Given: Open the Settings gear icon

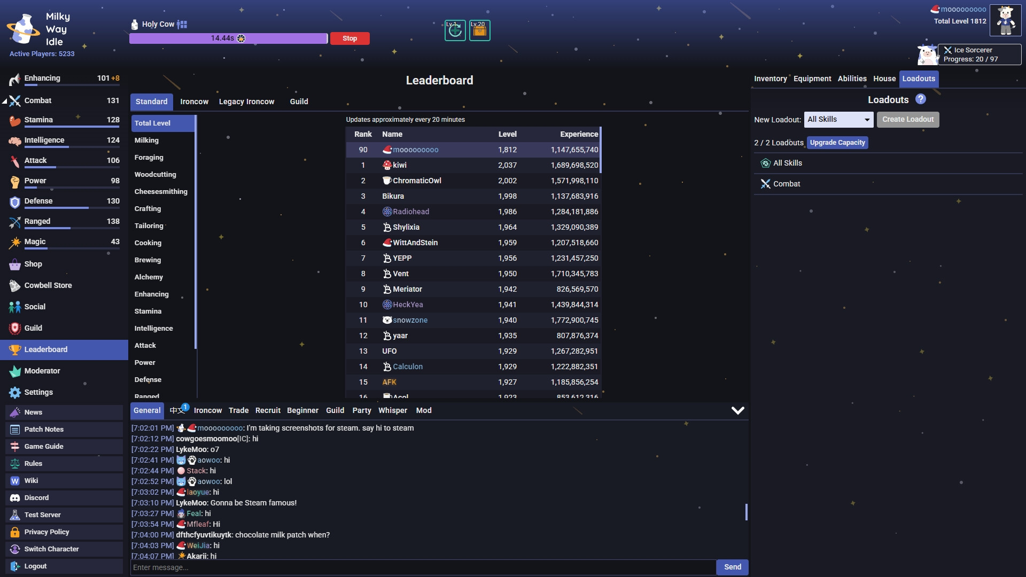Looking at the screenshot, I should [x=15, y=392].
